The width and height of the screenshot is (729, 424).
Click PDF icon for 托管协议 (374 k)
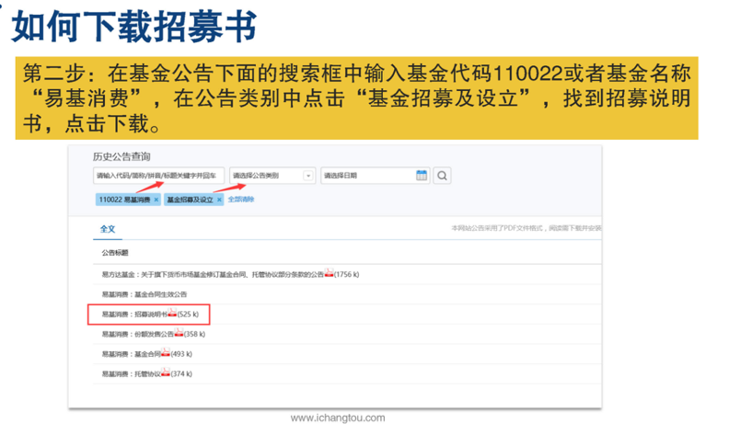click(166, 372)
